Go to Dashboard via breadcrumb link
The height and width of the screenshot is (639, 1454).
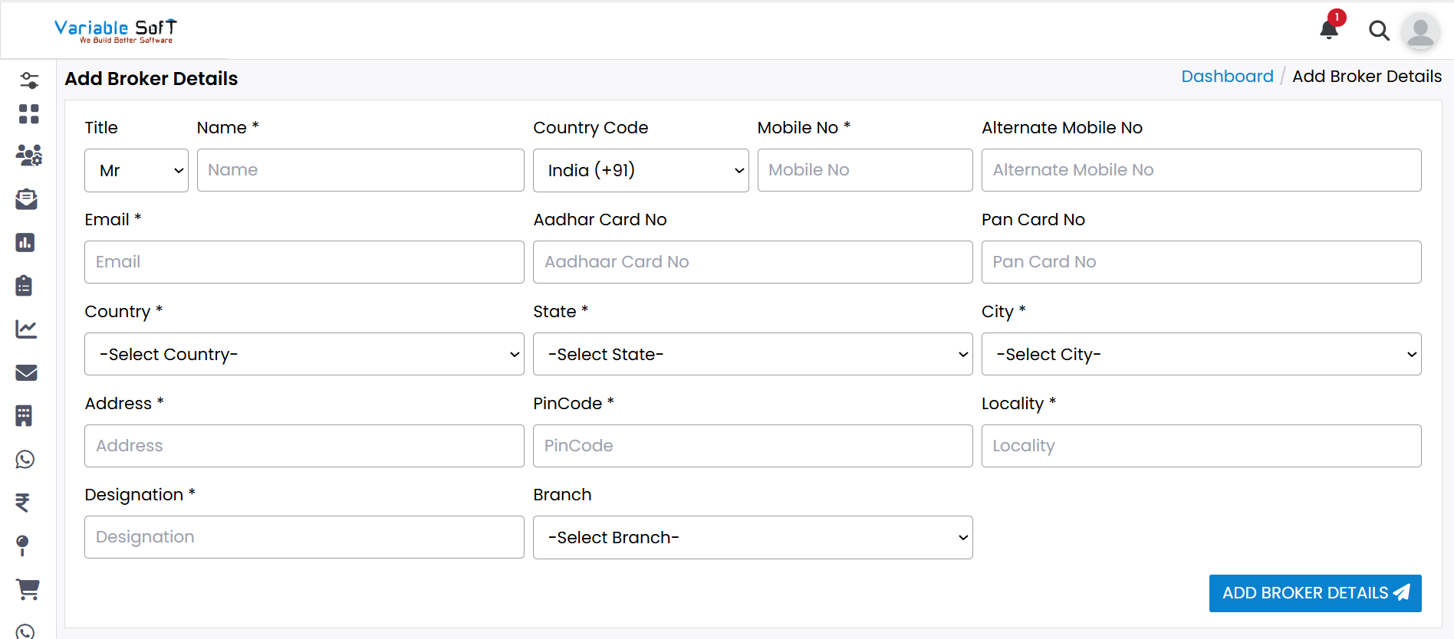click(1226, 77)
